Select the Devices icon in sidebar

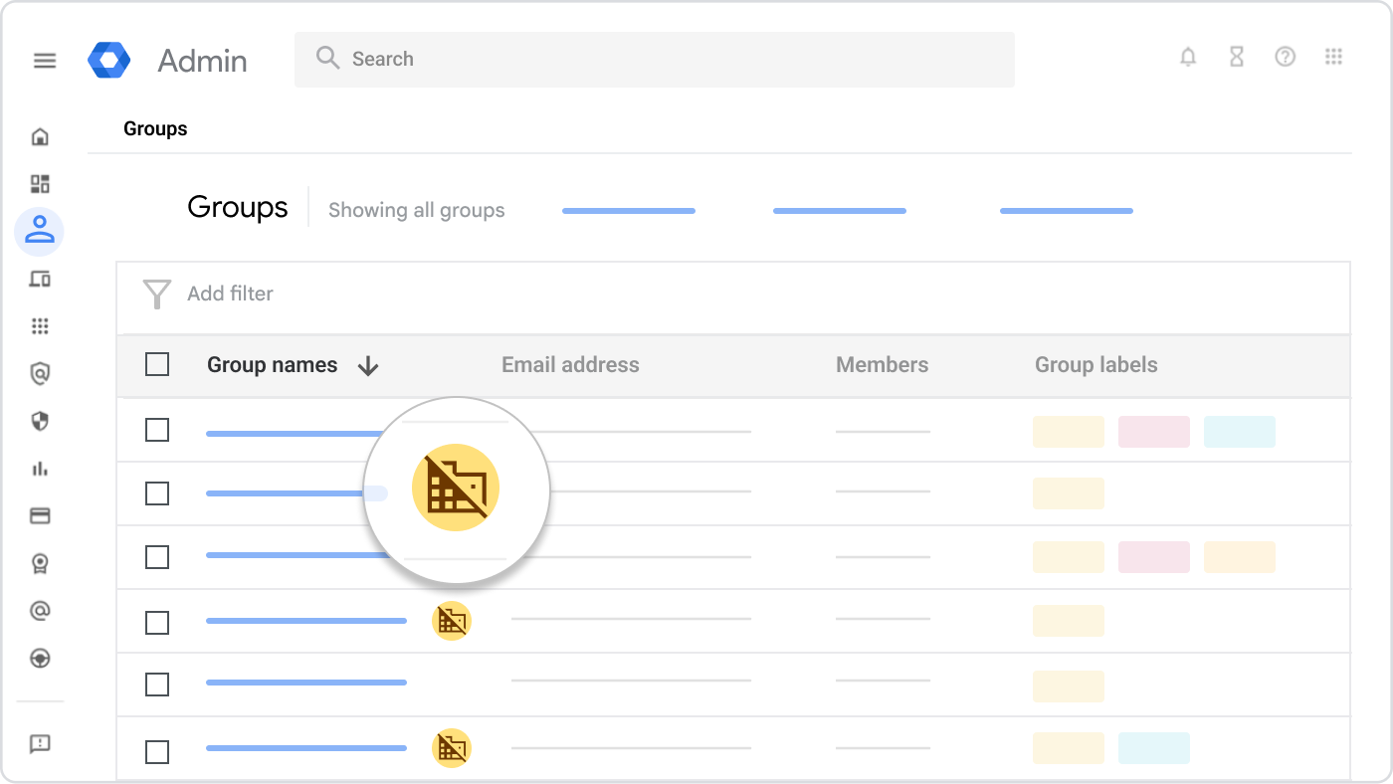40,280
